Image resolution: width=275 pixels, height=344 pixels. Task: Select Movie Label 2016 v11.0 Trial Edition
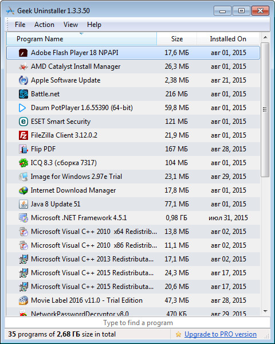pos(133,300)
